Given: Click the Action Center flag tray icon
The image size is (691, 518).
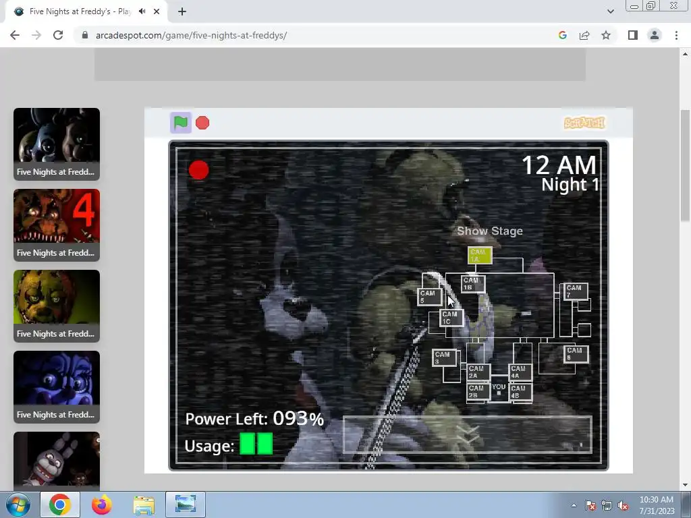Looking at the screenshot, I should tap(590, 505).
